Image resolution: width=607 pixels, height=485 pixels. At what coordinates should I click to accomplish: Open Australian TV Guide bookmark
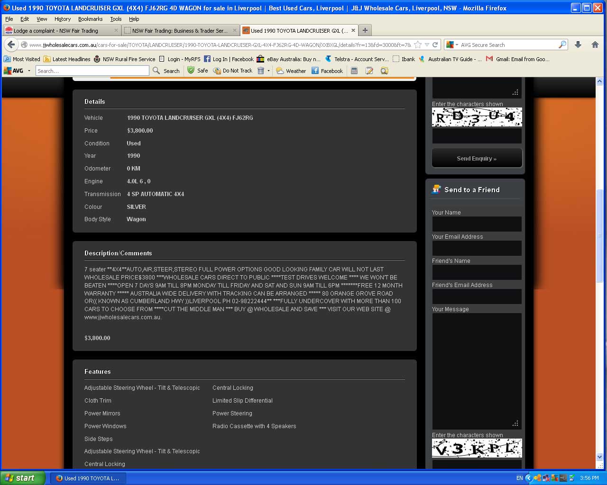[x=450, y=59]
